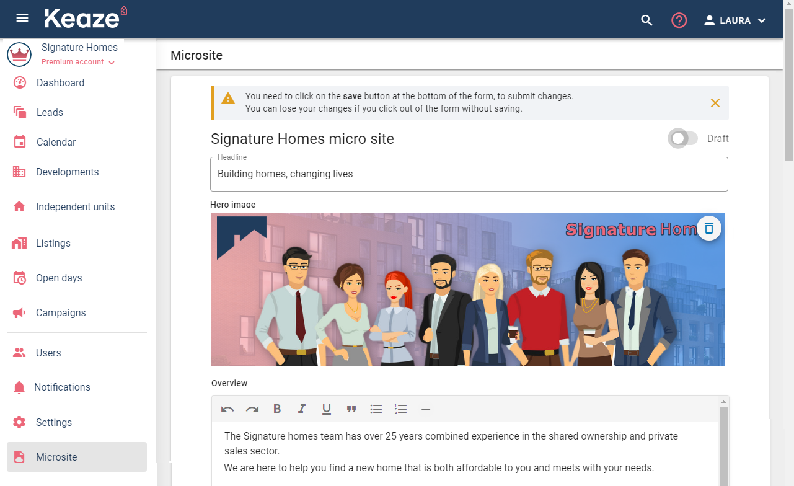Click the Keaze logo
Screen dimensions: 794x486
point(86,17)
